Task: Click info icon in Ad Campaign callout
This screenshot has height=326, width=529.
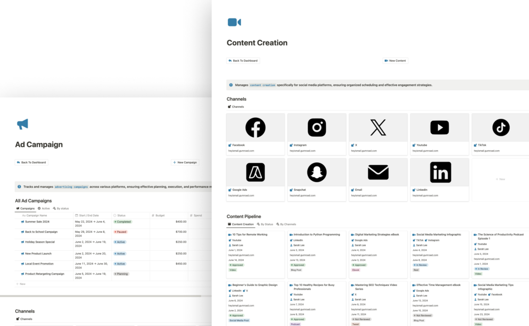Action: click(19, 186)
